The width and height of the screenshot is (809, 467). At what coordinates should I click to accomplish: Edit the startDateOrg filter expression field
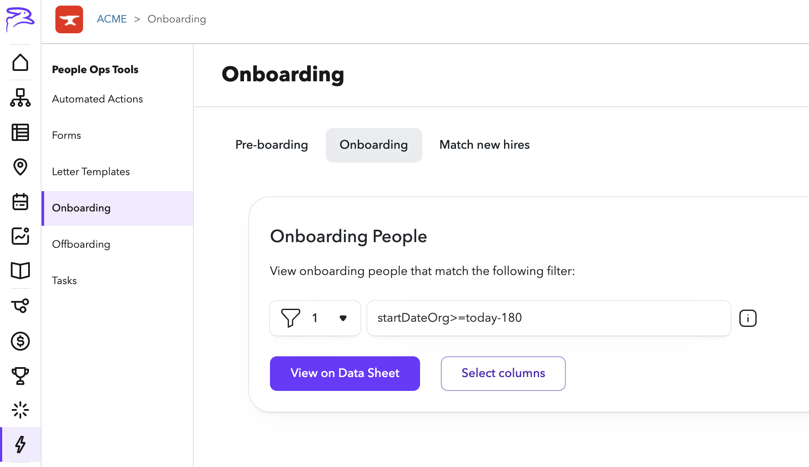[x=549, y=318]
